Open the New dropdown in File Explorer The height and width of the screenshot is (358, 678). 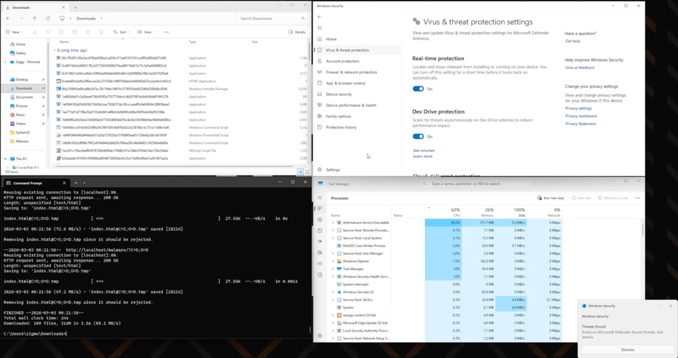(15, 32)
